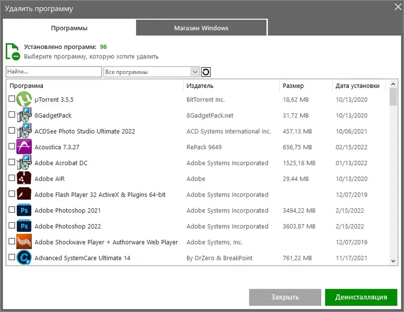Image resolution: width=404 pixels, height=312 pixels.
Task: Click the Adobe AIR icon
Action: tap(24, 178)
